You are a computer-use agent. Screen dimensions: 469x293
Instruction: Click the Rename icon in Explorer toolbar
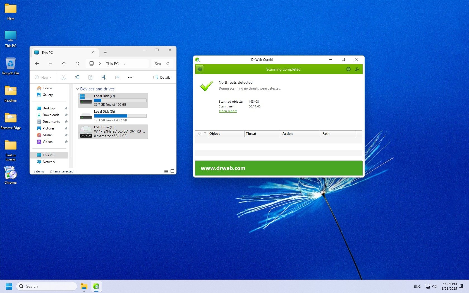104,77
